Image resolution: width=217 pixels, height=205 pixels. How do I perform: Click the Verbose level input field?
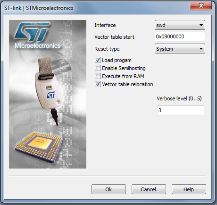[x=180, y=110]
